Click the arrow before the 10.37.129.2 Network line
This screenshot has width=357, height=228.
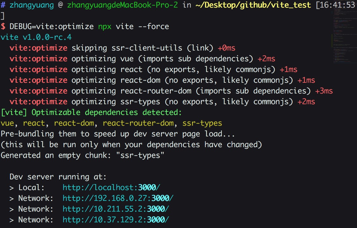[x=12, y=220]
